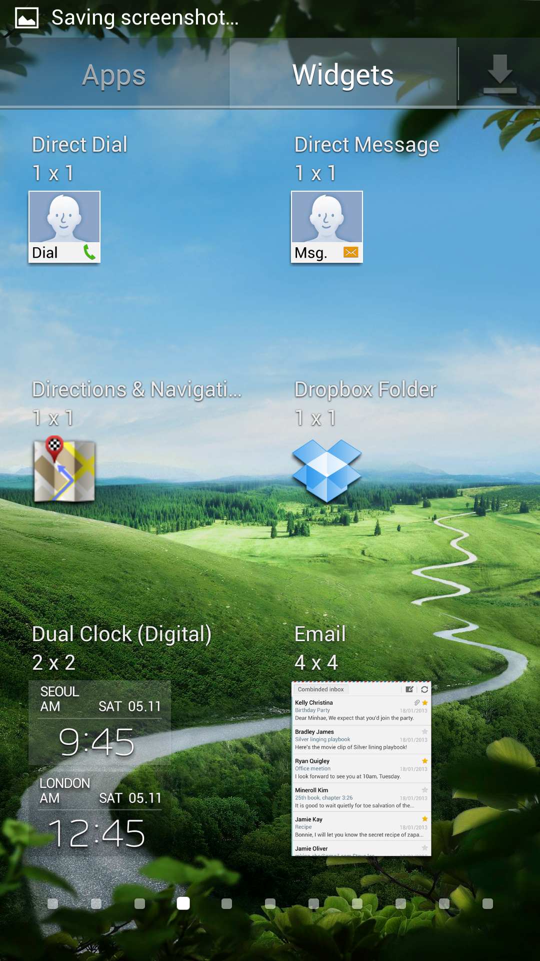The height and width of the screenshot is (961, 540).
Task: Switch to the Apps tab
Action: [114, 75]
